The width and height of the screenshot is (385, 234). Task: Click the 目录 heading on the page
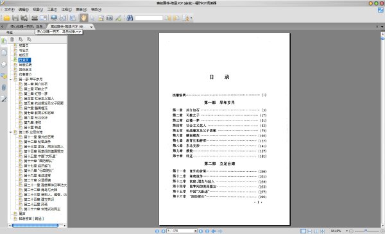coord(219,78)
